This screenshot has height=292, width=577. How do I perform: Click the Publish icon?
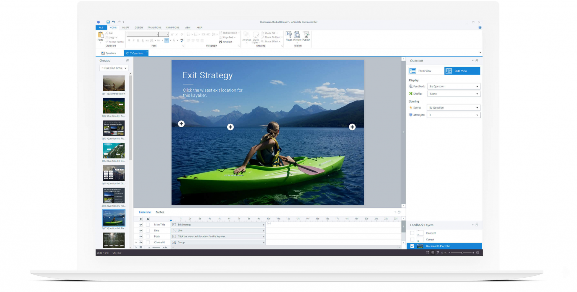point(306,35)
